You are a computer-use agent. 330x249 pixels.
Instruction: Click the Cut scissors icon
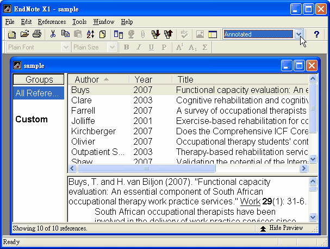pyautogui.click(x=53, y=34)
